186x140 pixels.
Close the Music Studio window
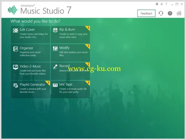[x=182, y=4]
